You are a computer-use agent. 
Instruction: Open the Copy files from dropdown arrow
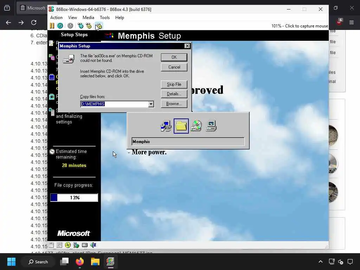click(151, 104)
